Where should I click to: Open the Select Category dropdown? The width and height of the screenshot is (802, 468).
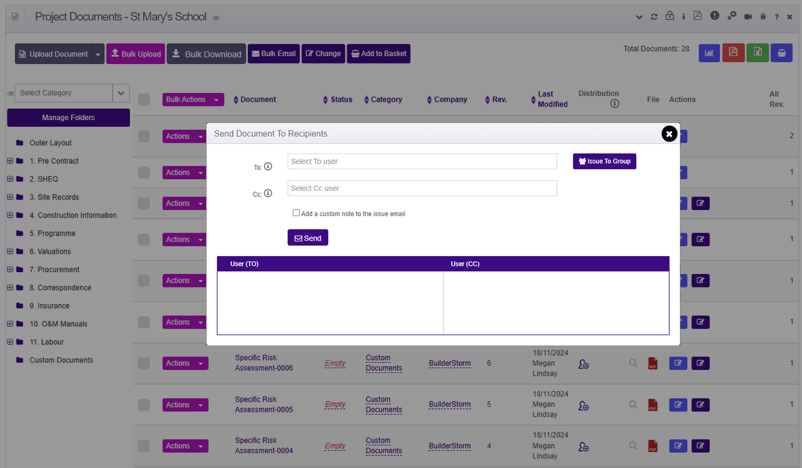[121, 93]
